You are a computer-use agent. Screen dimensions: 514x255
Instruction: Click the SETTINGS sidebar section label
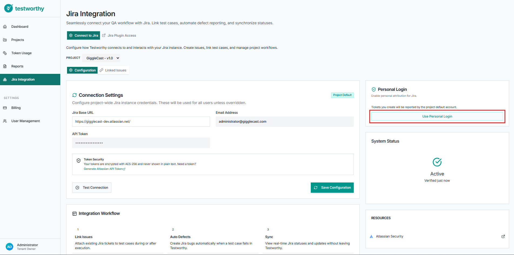pyautogui.click(x=11, y=98)
